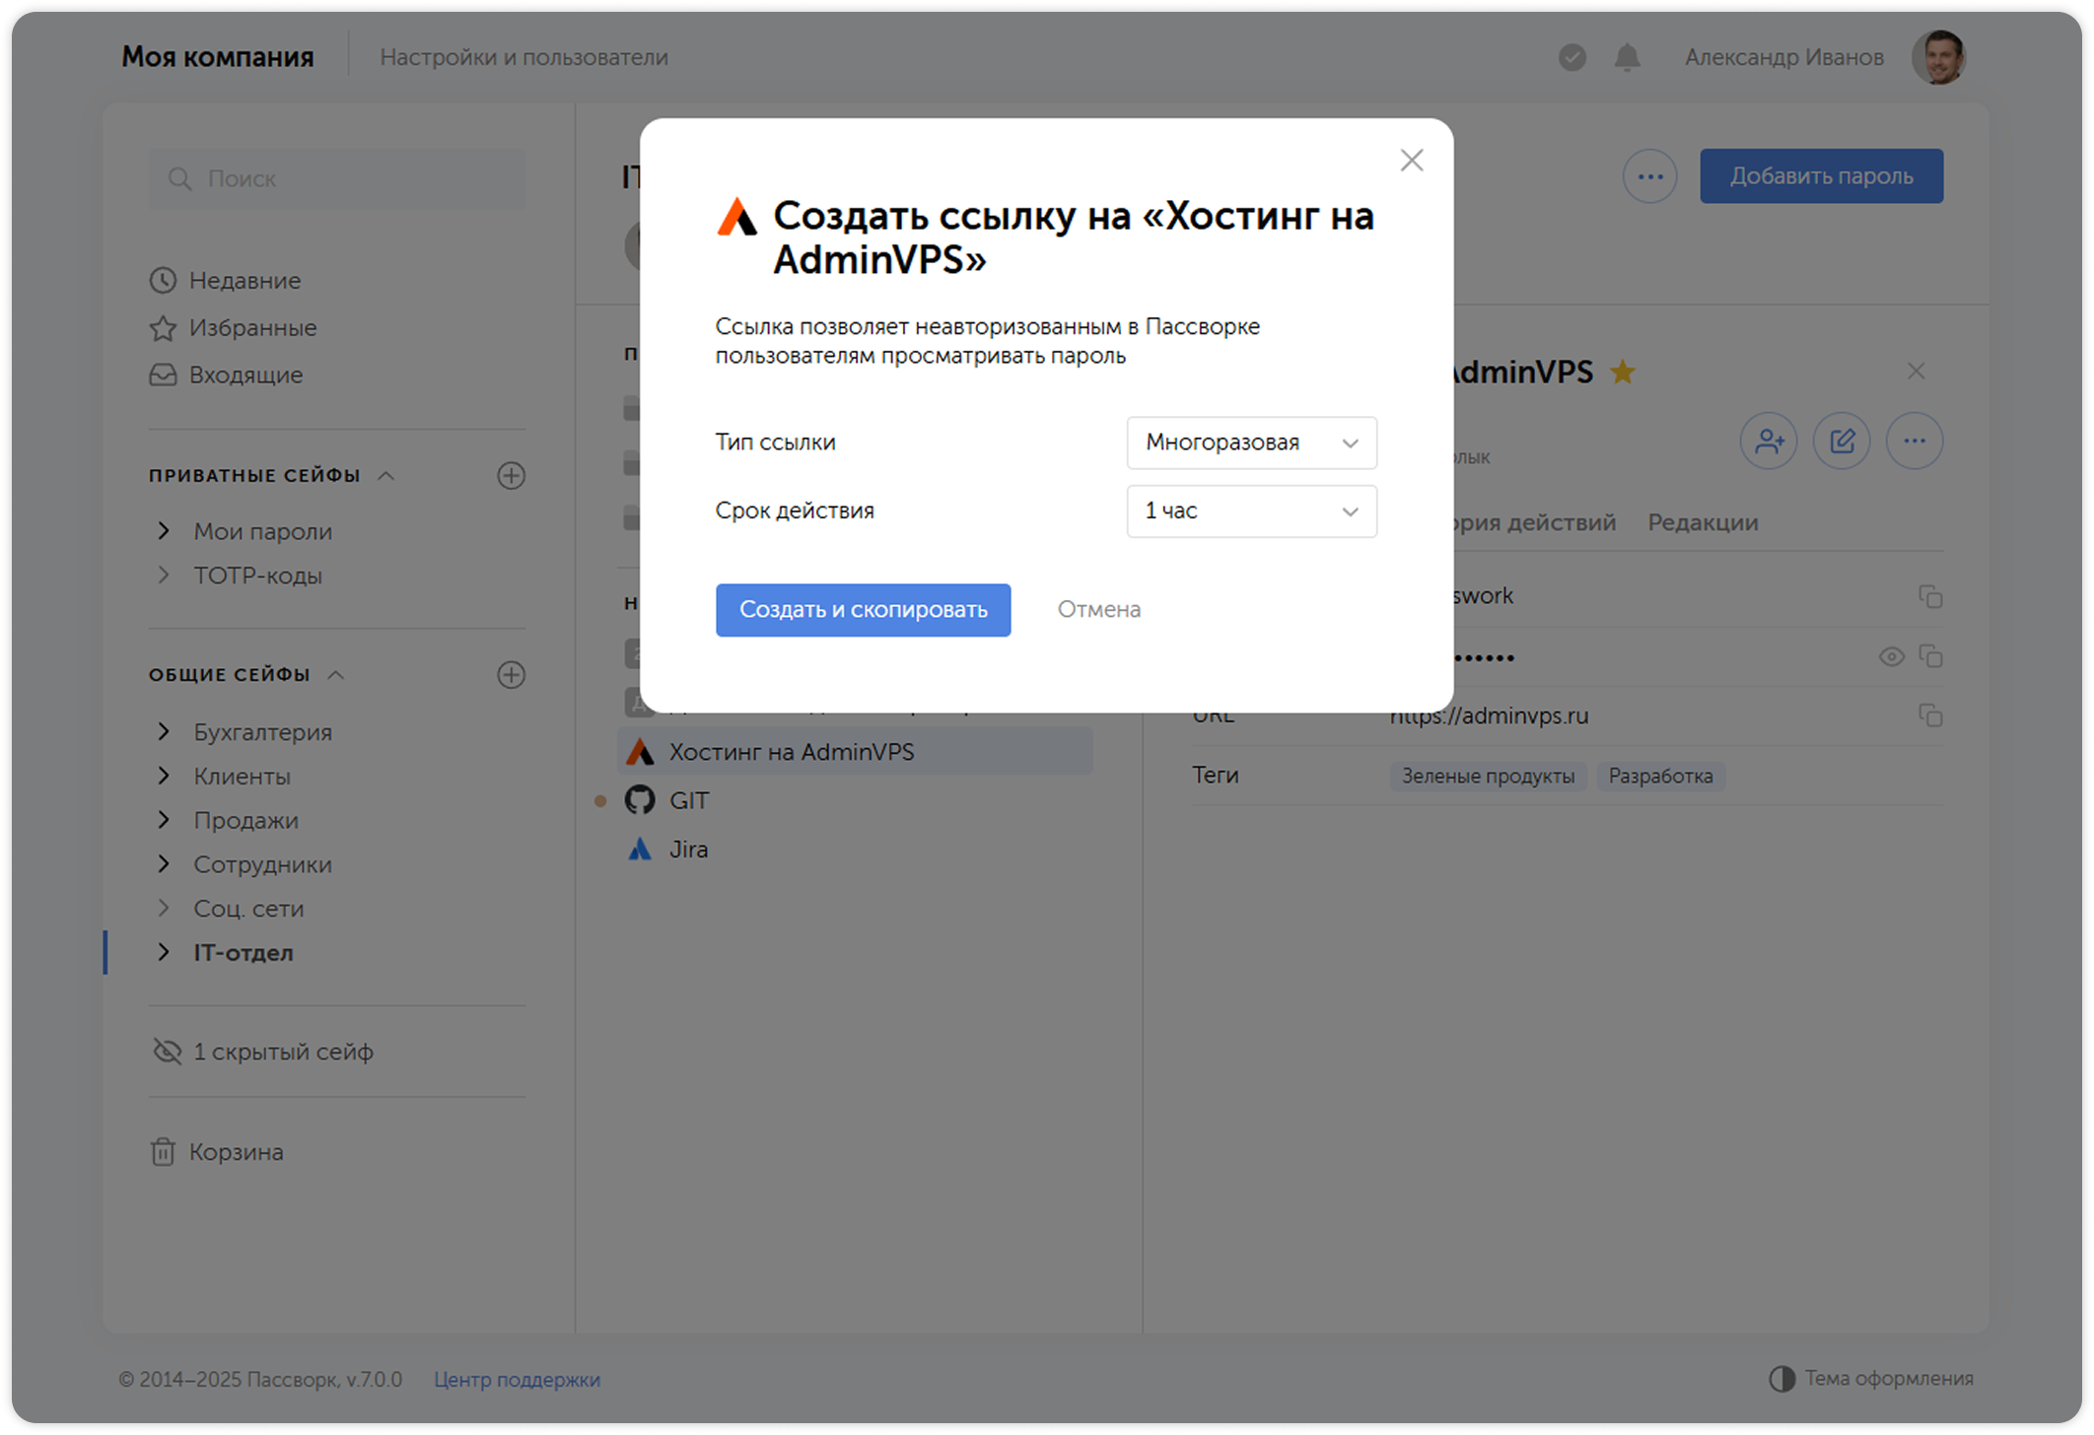
Task: Close the create link dialog
Action: (x=1412, y=161)
